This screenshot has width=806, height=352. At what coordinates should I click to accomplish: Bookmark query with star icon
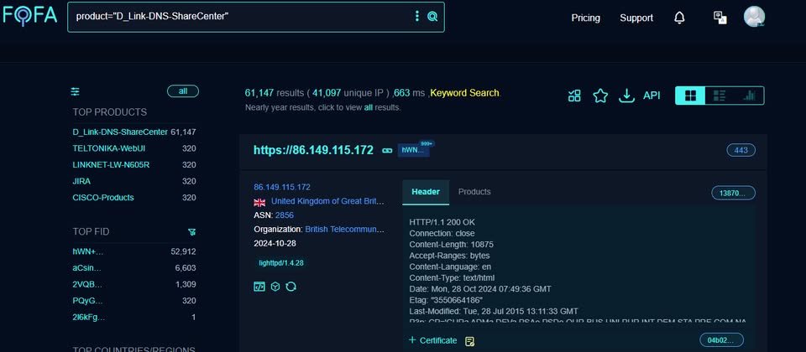pos(600,96)
